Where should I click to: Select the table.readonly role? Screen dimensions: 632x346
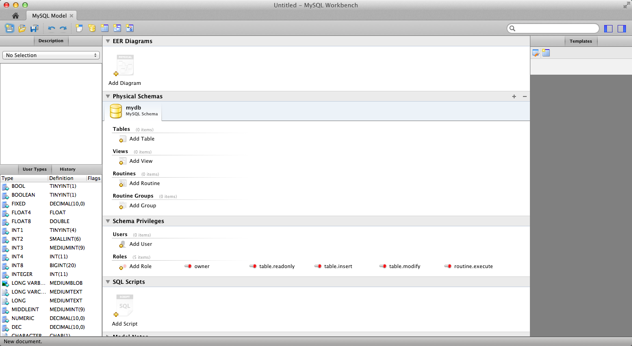coord(272,267)
